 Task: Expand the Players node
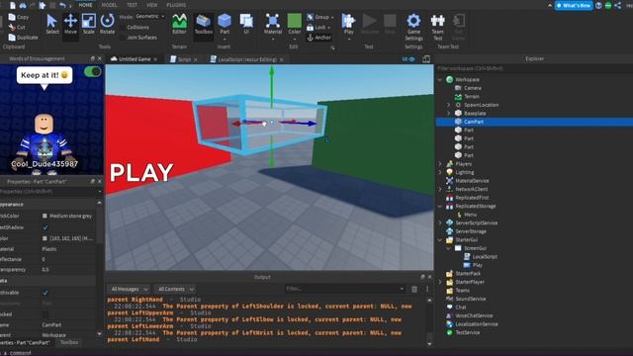click(x=440, y=164)
